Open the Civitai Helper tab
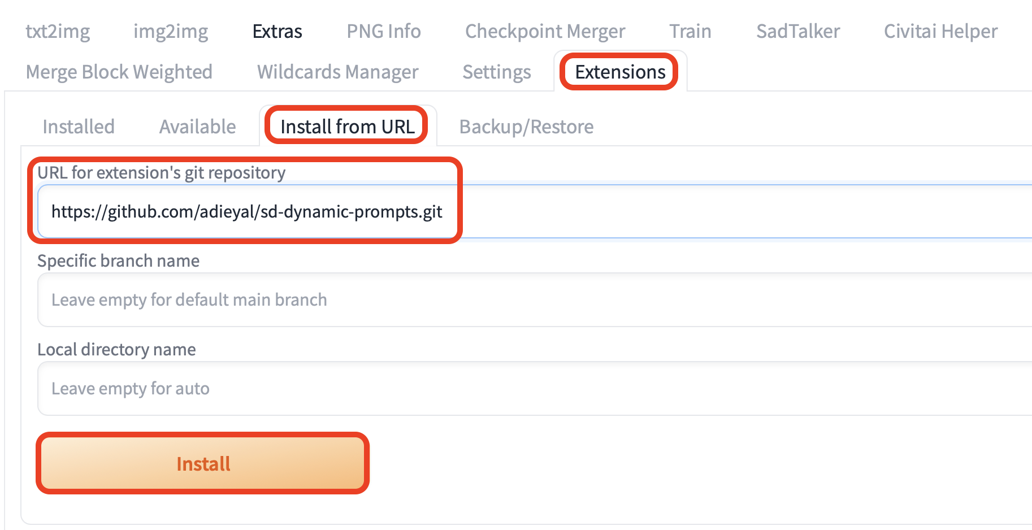The width and height of the screenshot is (1032, 530). pyautogui.click(x=940, y=32)
